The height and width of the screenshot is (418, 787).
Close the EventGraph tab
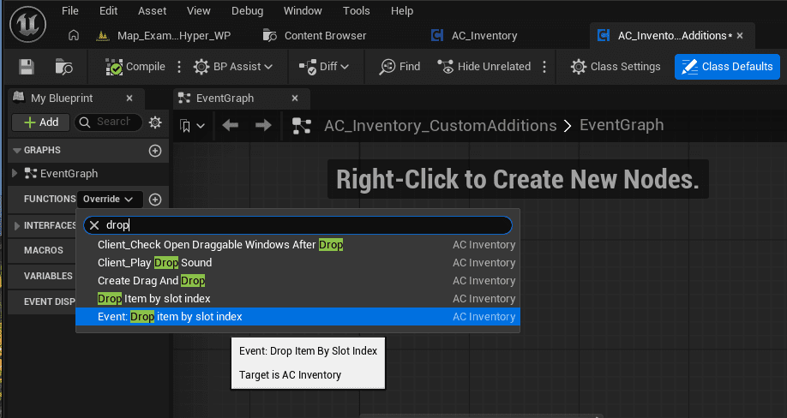click(x=295, y=99)
